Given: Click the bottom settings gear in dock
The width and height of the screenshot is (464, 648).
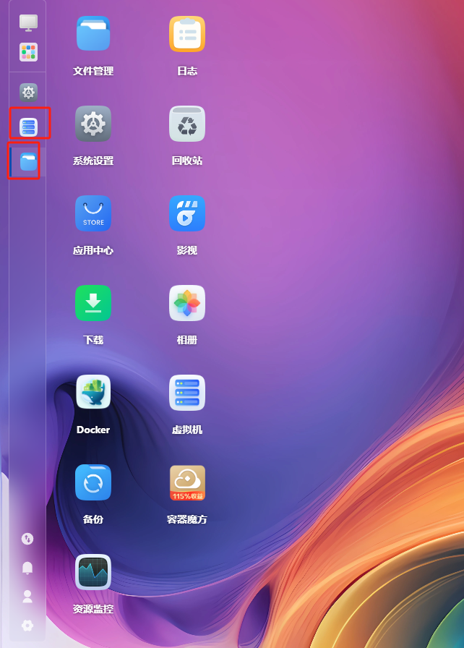Looking at the screenshot, I should click(x=27, y=626).
